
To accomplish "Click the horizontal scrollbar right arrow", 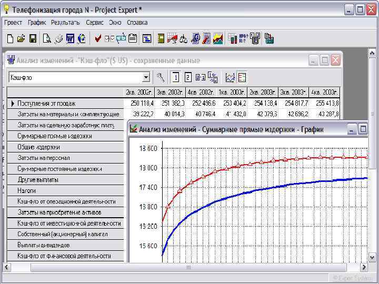I will click(x=364, y=267).
